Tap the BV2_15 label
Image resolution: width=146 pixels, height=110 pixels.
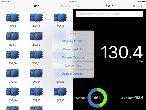[x=60, y=82]
